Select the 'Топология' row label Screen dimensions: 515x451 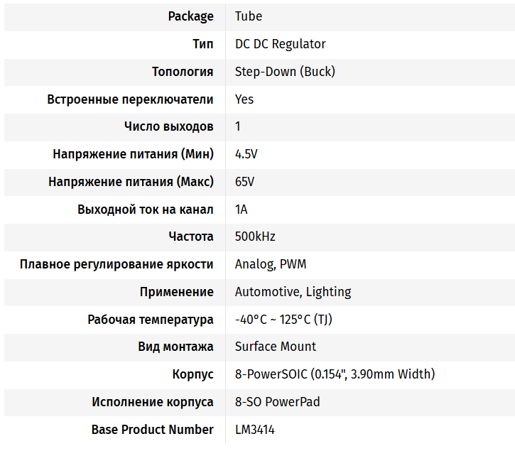[x=183, y=72]
